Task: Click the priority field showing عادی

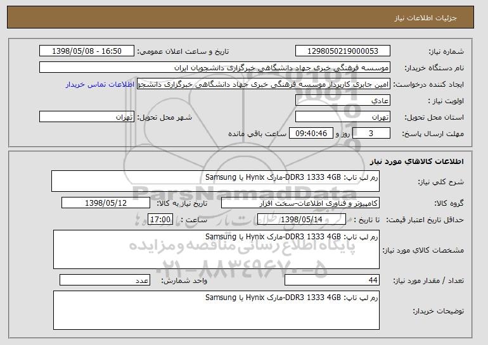Action: 343,101
